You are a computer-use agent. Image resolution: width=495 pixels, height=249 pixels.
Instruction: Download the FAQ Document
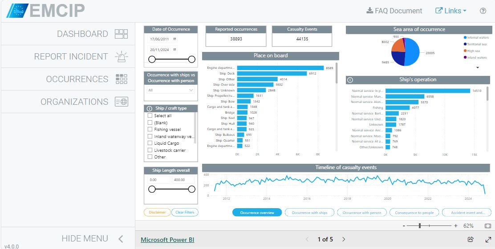point(394,11)
